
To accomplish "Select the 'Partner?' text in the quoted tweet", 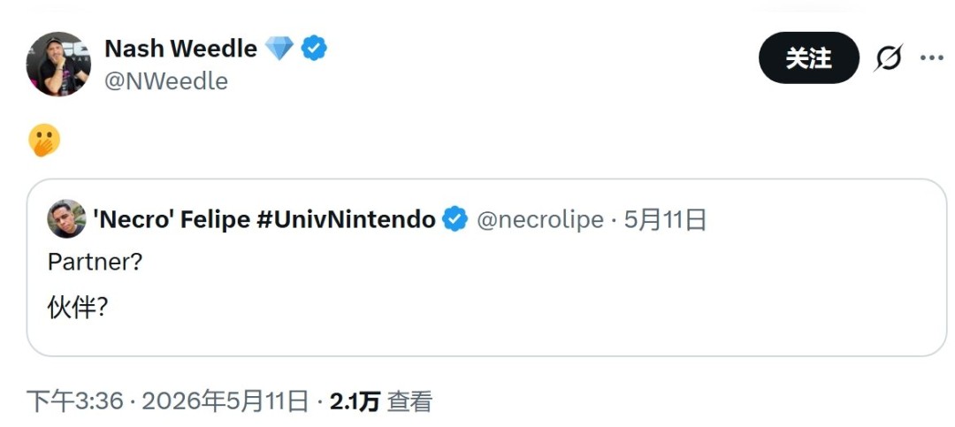I will pyautogui.click(x=95, y=262).
